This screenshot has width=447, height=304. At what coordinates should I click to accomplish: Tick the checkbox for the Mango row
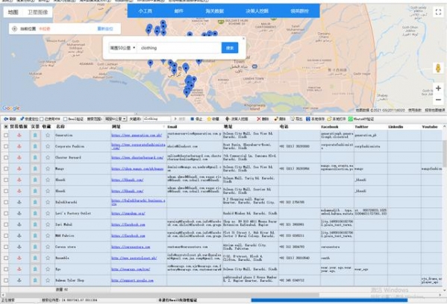coord(6,168)
